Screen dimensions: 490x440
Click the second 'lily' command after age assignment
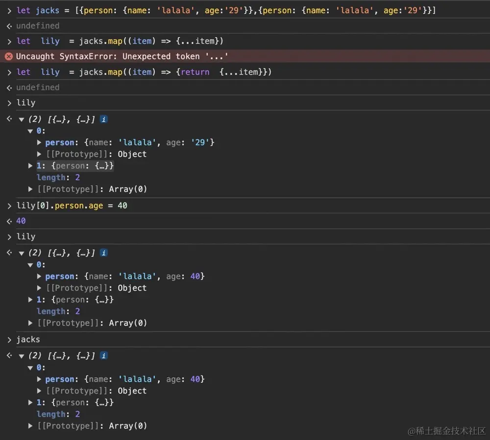[26, 237]
